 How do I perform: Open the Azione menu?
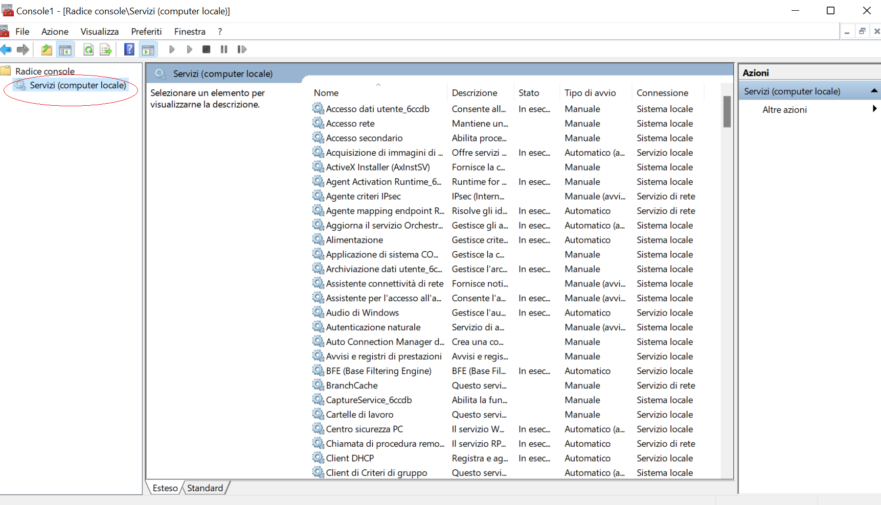coord(55,32)
